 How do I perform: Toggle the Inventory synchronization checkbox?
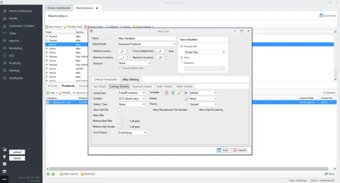[x=182, y=63]
